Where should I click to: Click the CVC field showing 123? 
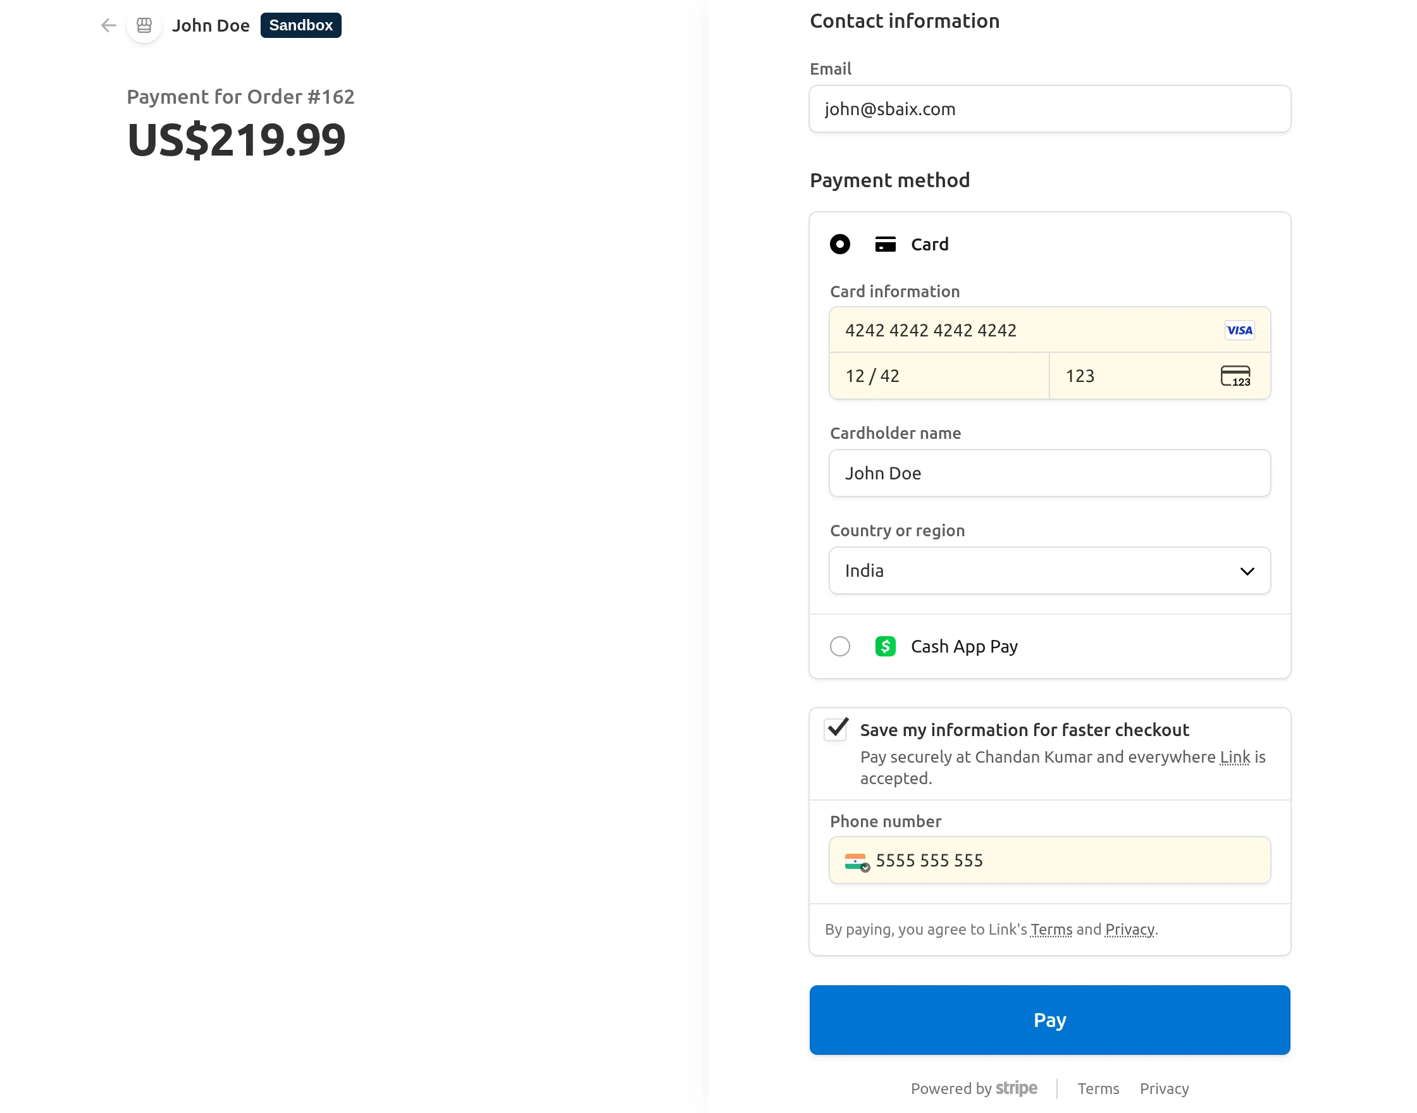coord(1160,376)
